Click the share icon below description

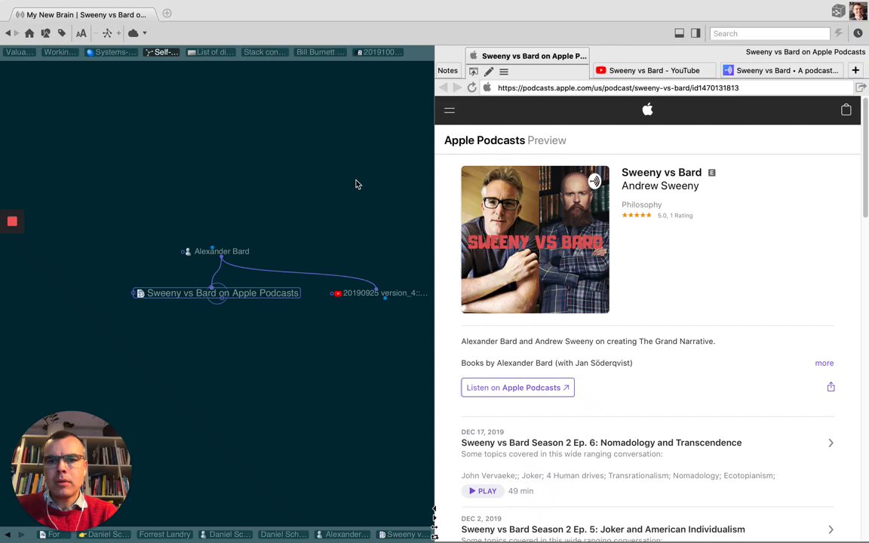tap(831, 387)
